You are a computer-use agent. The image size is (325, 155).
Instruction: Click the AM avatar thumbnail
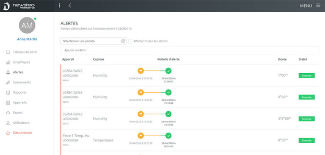27,25
